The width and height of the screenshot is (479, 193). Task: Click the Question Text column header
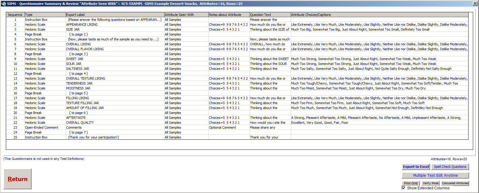tap(270, 15)
